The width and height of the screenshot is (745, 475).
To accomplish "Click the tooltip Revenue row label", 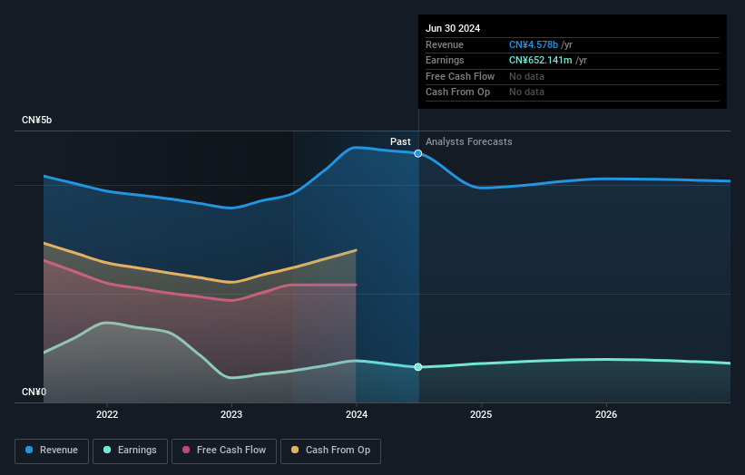I will (x=445, y=44).
